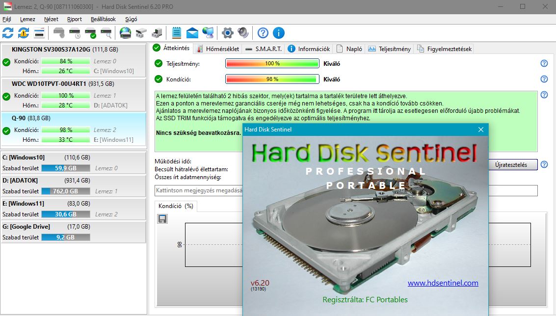This screenshot has height=316, width=556.
Task: Switch to the Napló tab
Action: [349, 49]
